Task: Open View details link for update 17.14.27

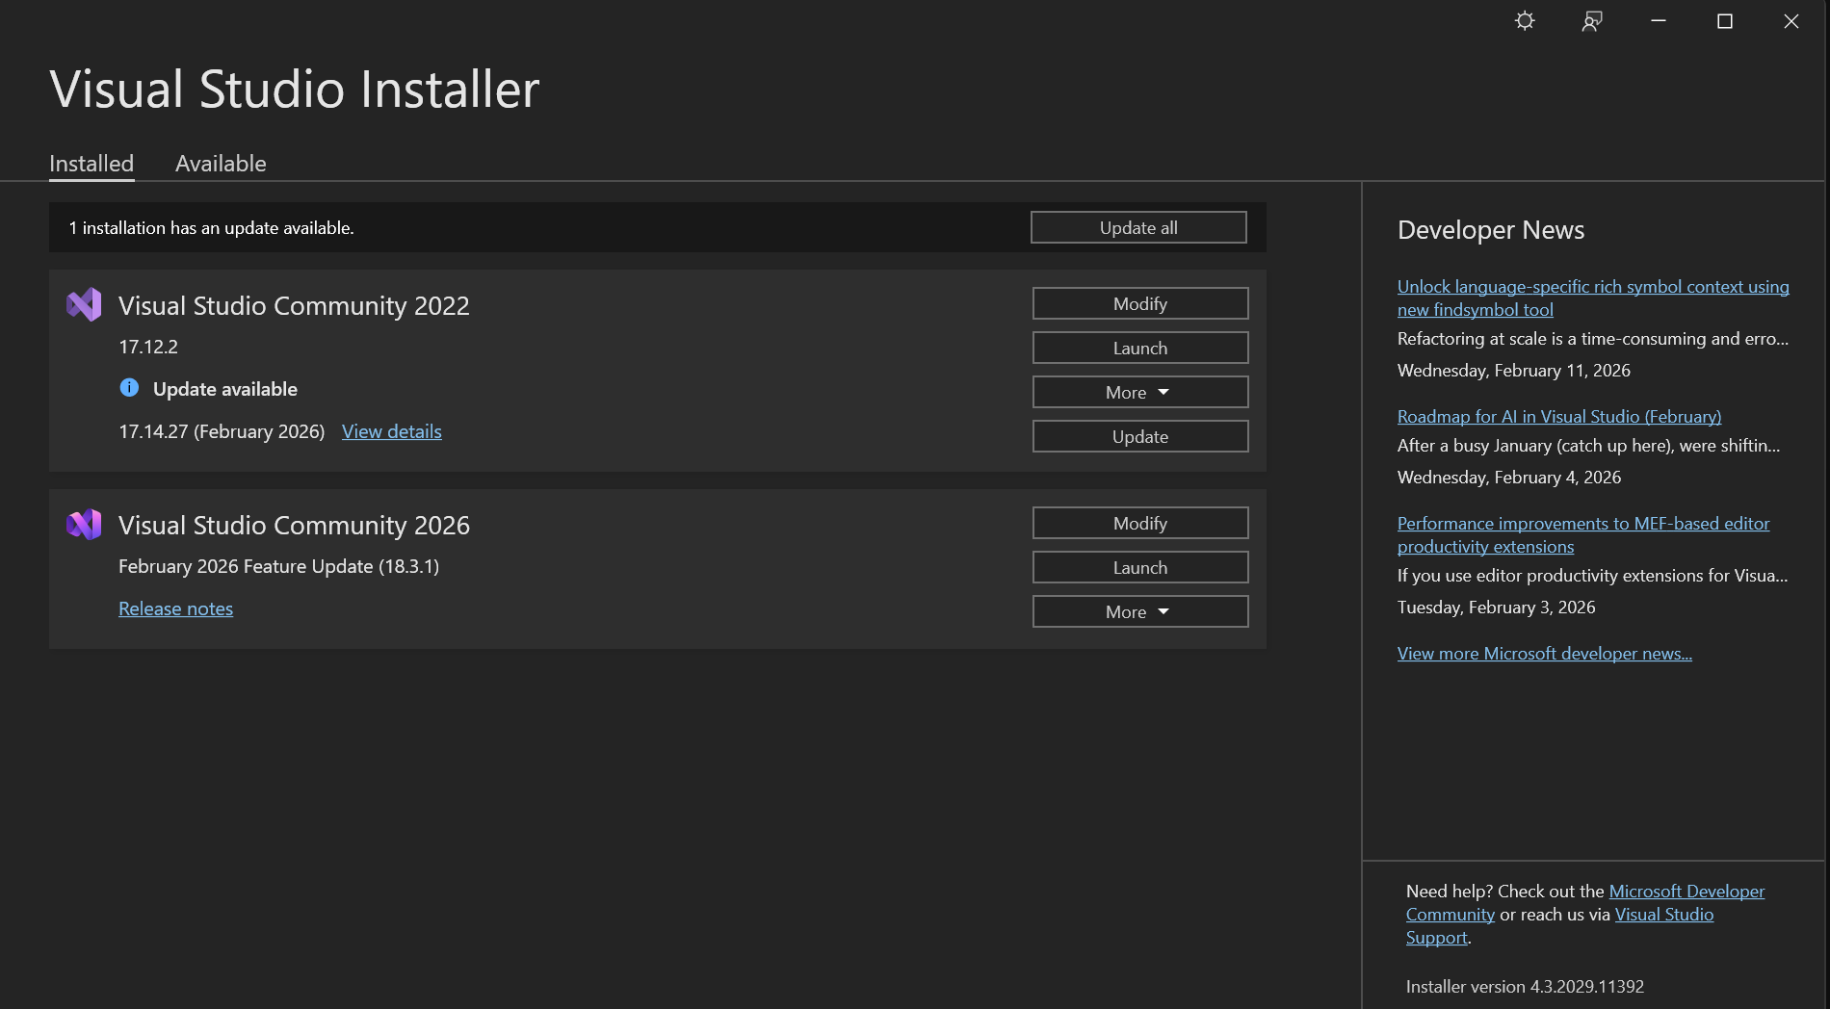Action: tap(391, 431)
